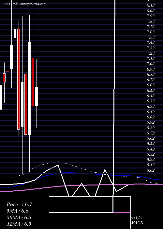This screenshot has height=229, width=163.
Task: Pick the 5.02 price axis label
Action: click(x=151, y=170)
